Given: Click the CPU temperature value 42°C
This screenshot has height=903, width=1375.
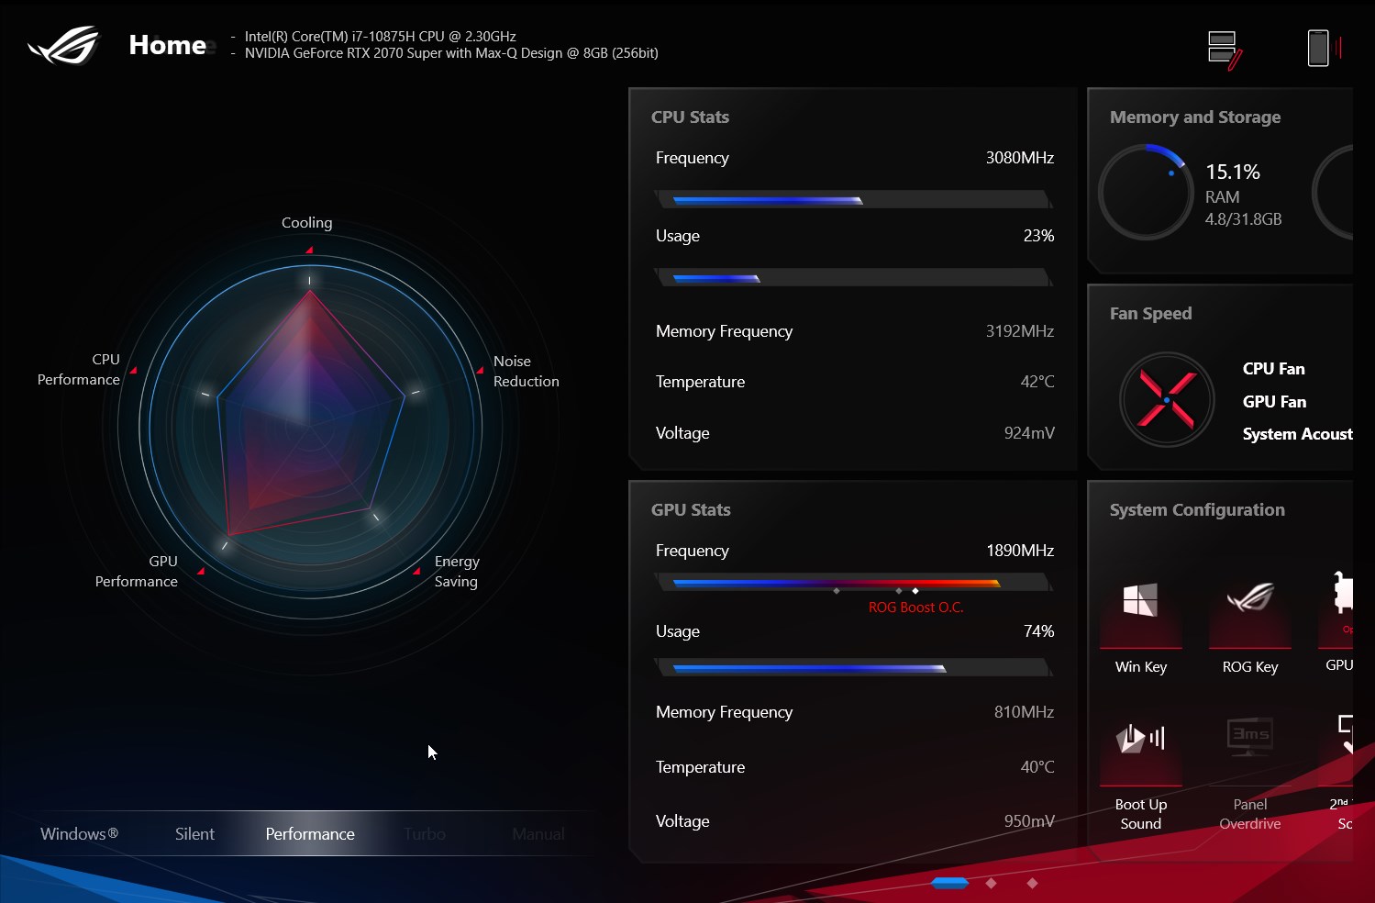Looking at the screenshot, I should pos(1037,382).
